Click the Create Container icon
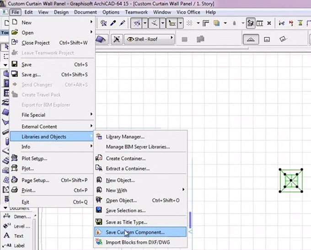The height and width of the screenshot is (250, 311). (99, 158)
